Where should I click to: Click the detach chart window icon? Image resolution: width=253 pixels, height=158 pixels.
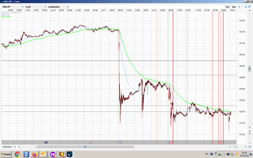[x=249, y=7]
